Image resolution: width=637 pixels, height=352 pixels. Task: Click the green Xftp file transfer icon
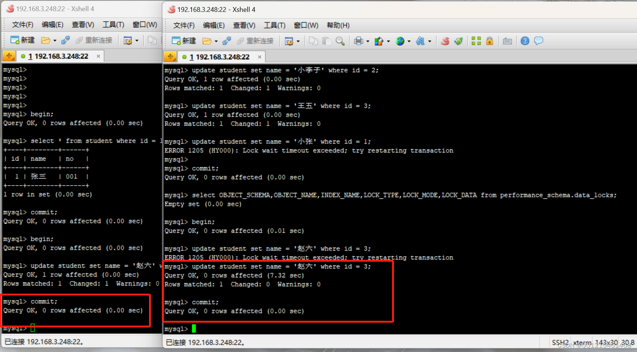pyautogui.click(x=459, y=41)
